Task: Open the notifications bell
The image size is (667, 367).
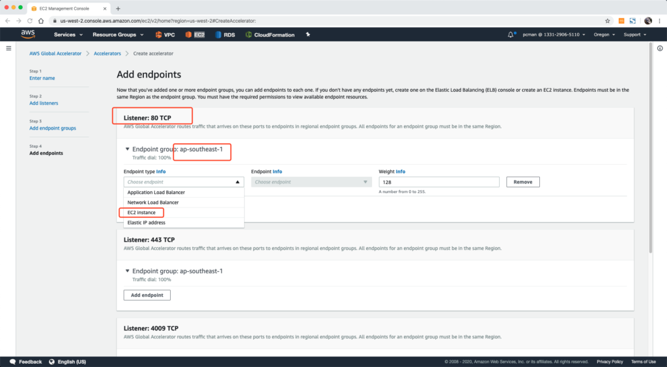Action: (x=511, y=34)
